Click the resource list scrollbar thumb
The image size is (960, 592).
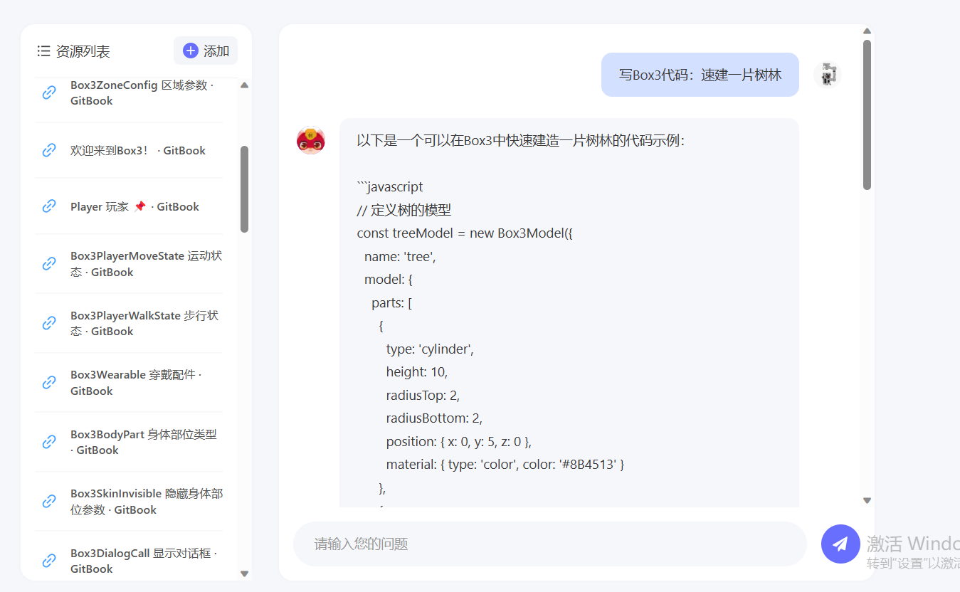coord(245,189)
